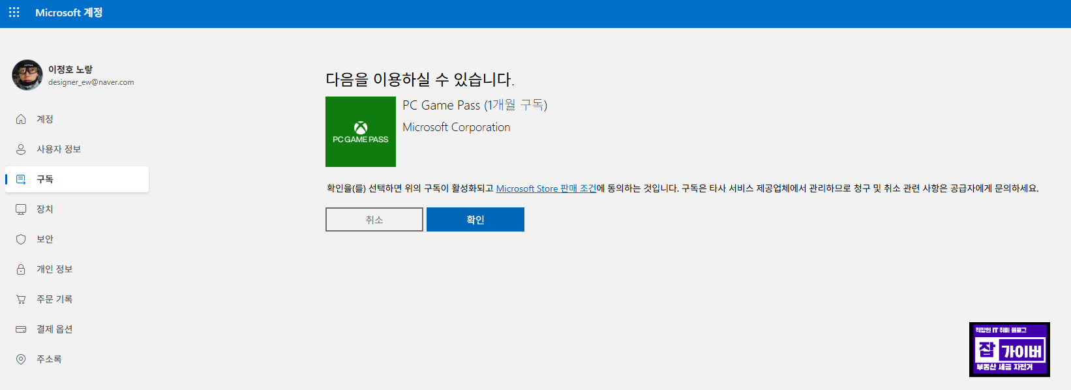Click the user name 이정호 노랑

(70, 69)
